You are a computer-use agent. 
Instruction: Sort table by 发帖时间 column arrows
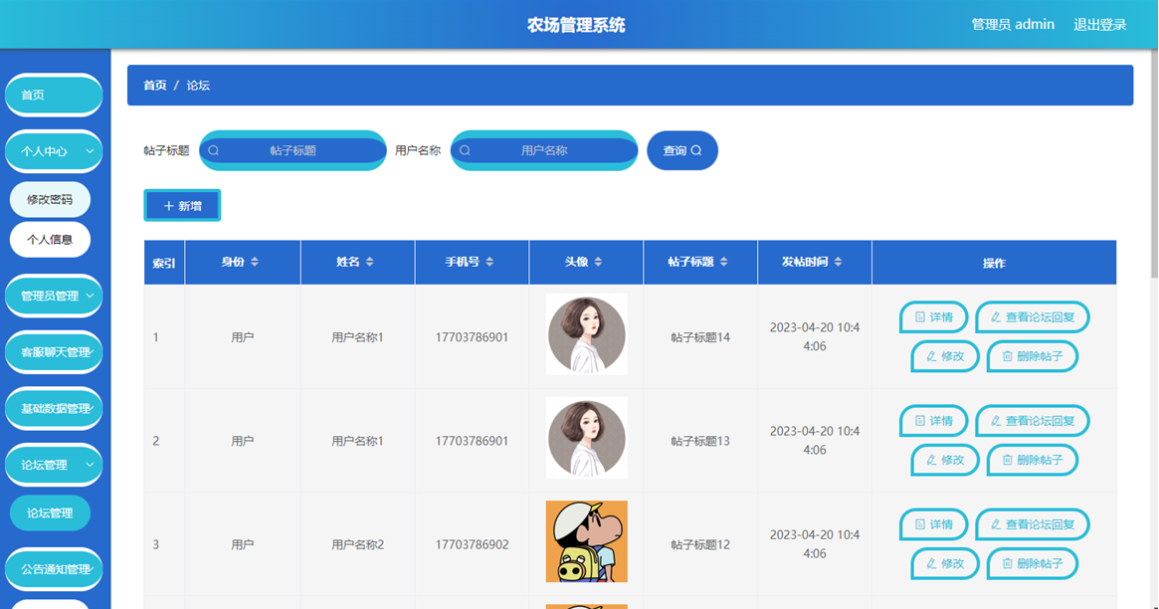(839, 262)
